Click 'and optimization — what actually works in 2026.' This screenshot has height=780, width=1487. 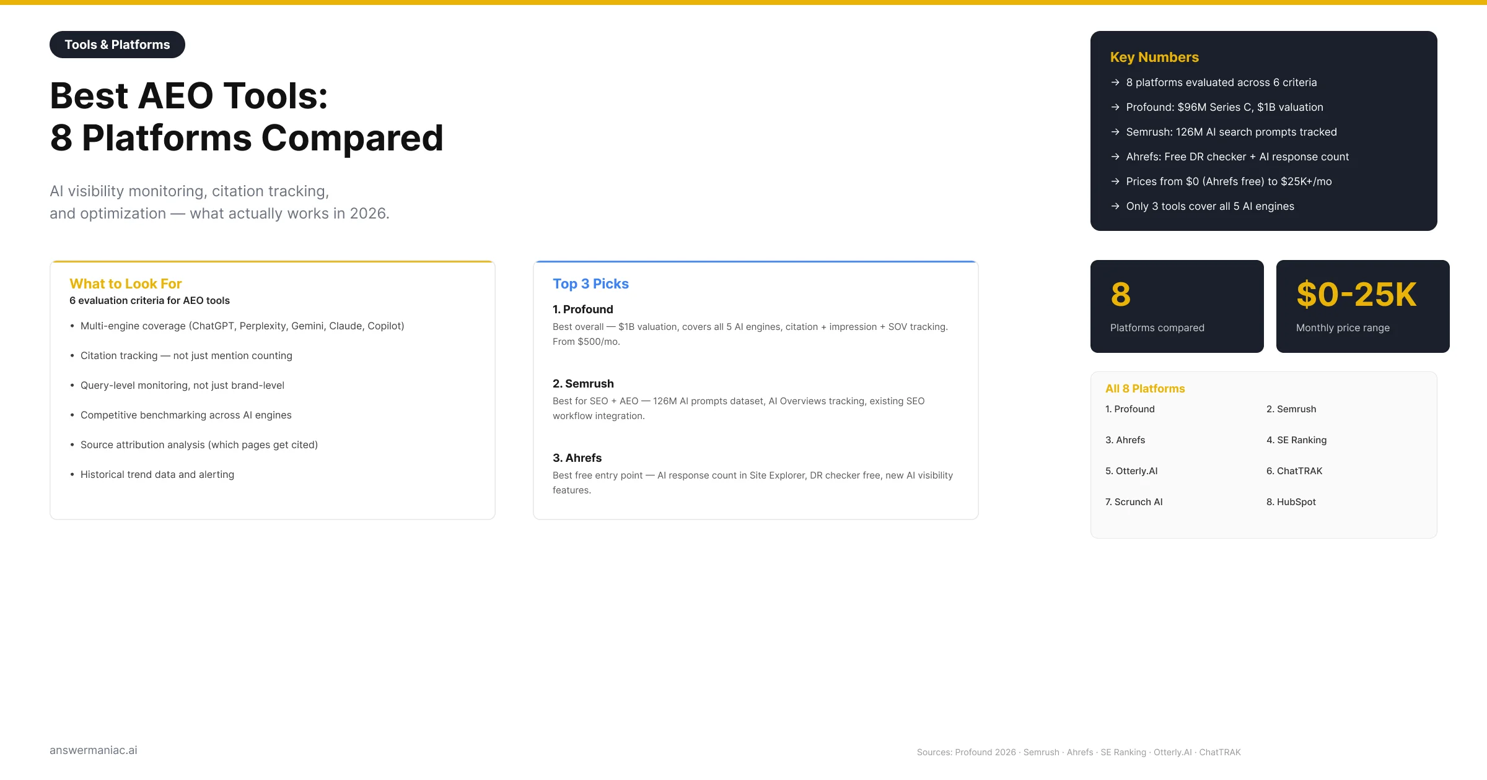[x=219, y=214]
